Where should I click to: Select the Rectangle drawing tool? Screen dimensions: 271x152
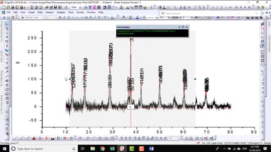[x=7, y=81]
